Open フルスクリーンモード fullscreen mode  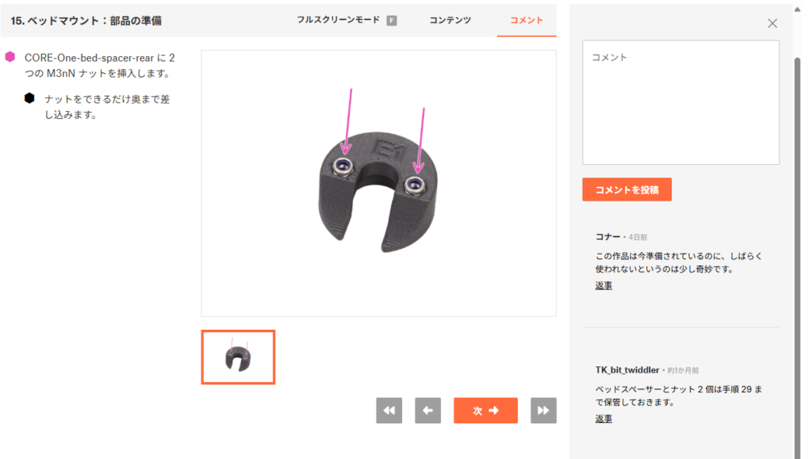click(338, 20)
